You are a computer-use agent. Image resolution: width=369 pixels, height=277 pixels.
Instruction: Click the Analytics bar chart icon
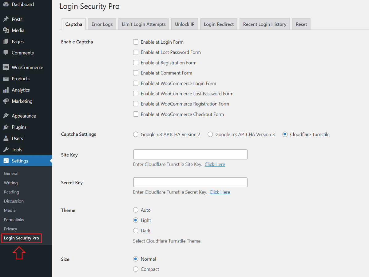coord(6,90)
